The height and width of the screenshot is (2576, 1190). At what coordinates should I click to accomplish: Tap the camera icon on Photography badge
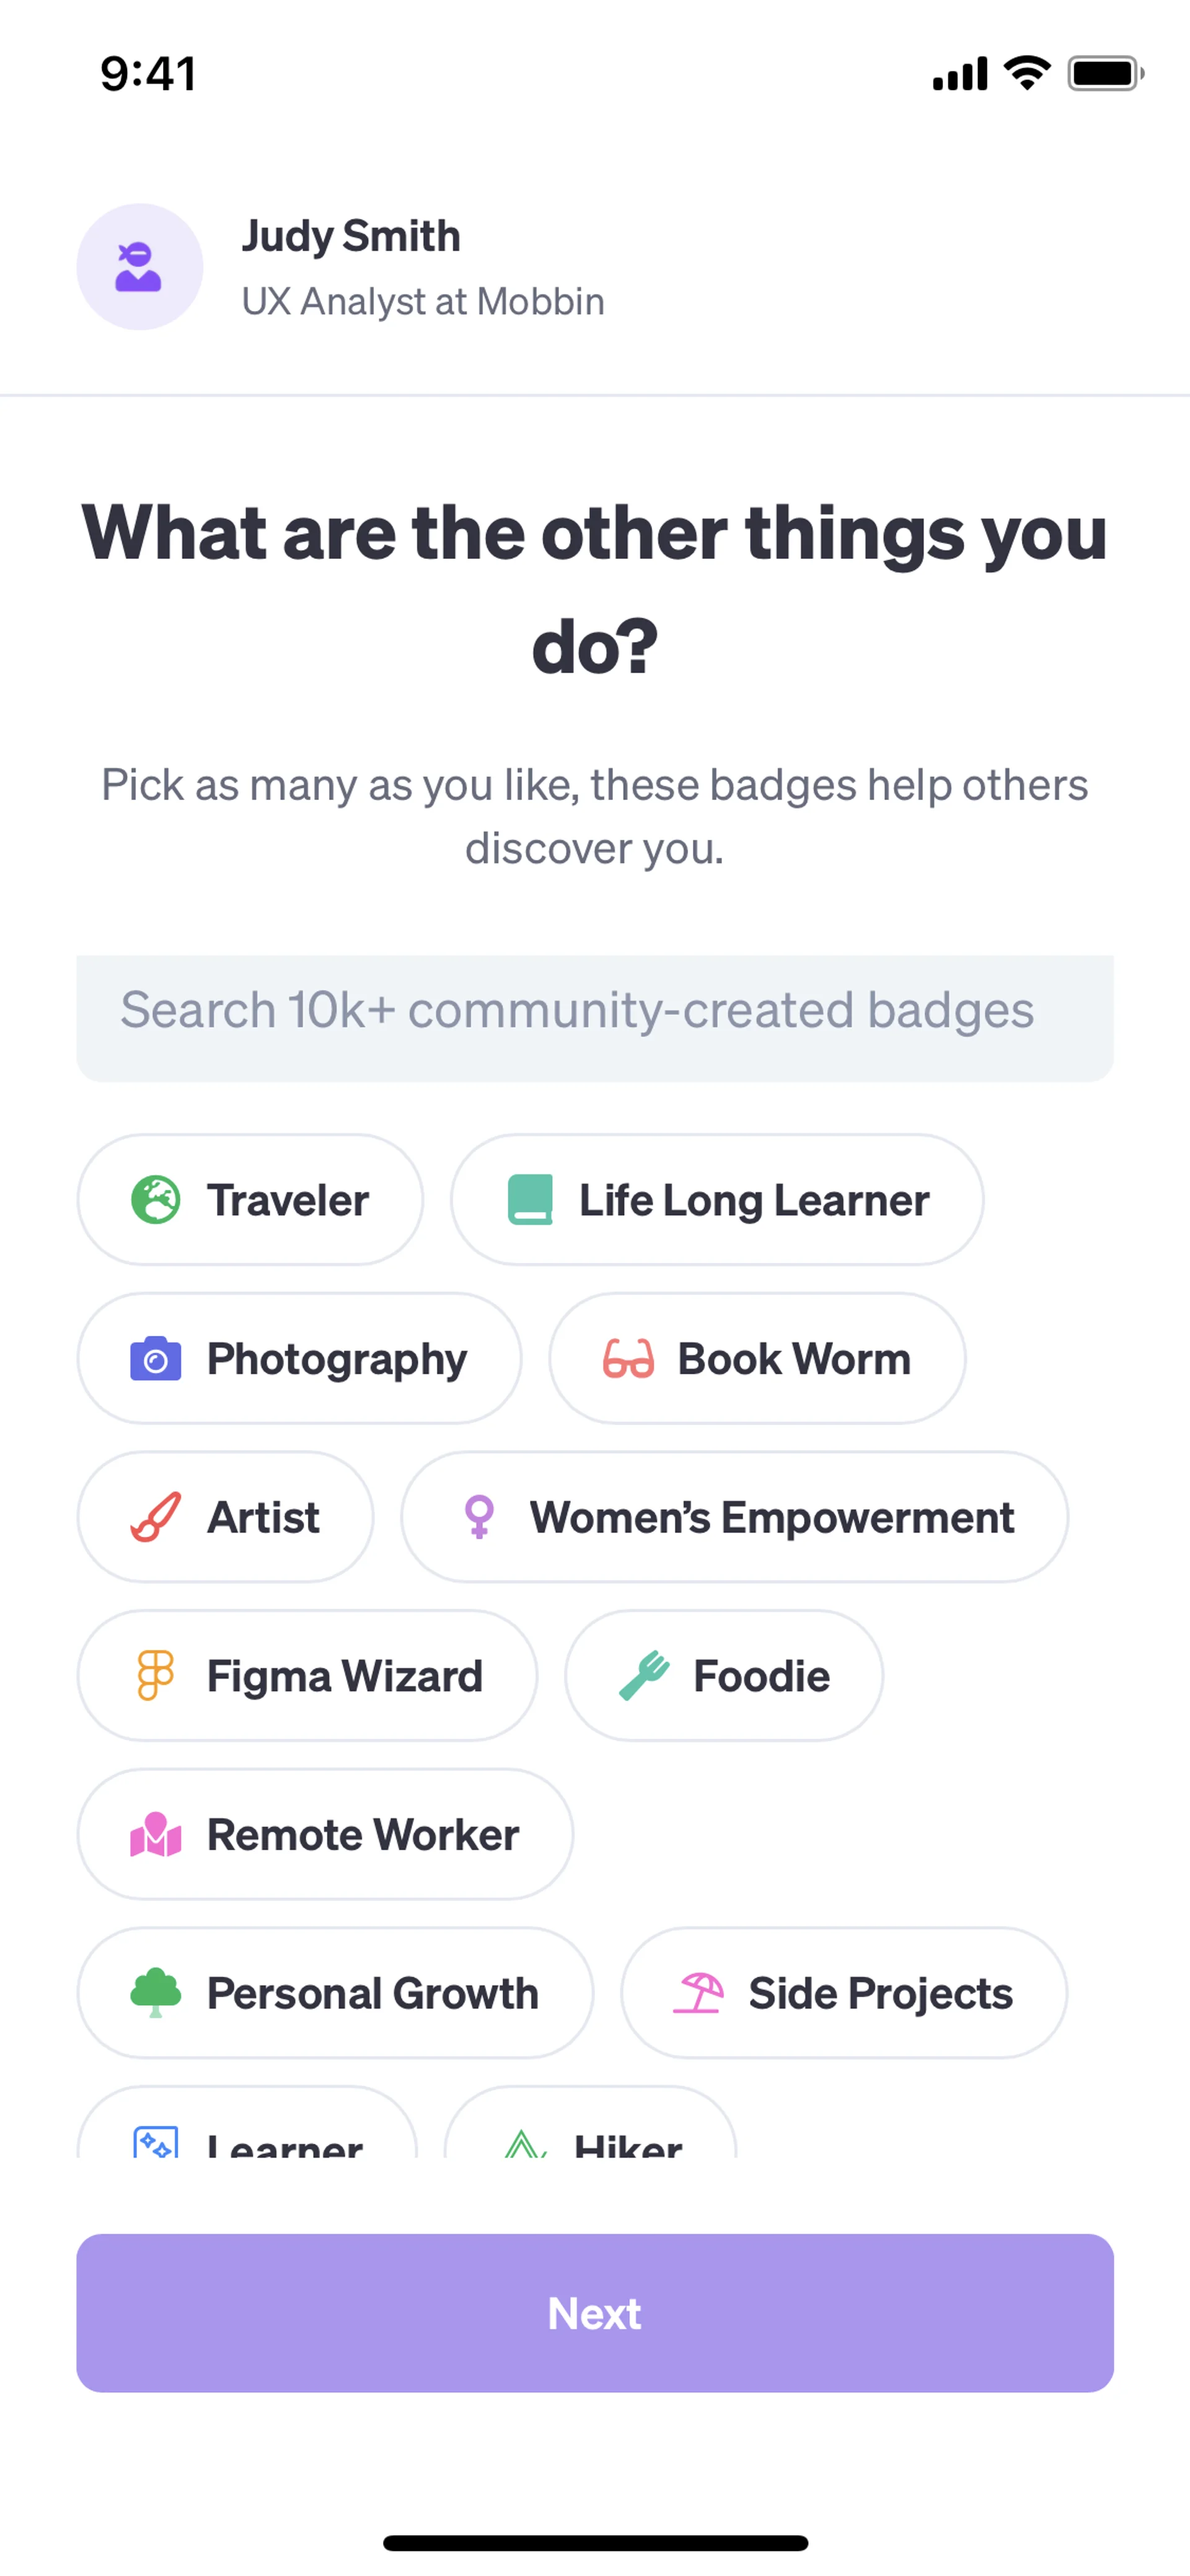click(156, 1358)
